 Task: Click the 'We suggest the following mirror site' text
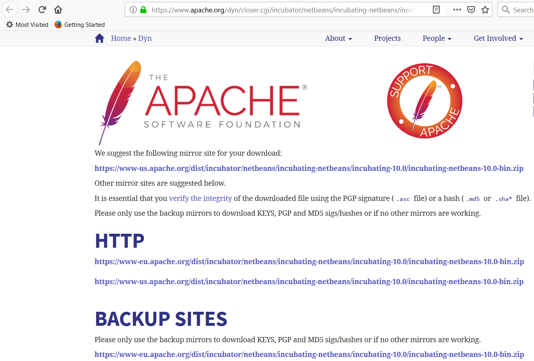pos(188,153)
